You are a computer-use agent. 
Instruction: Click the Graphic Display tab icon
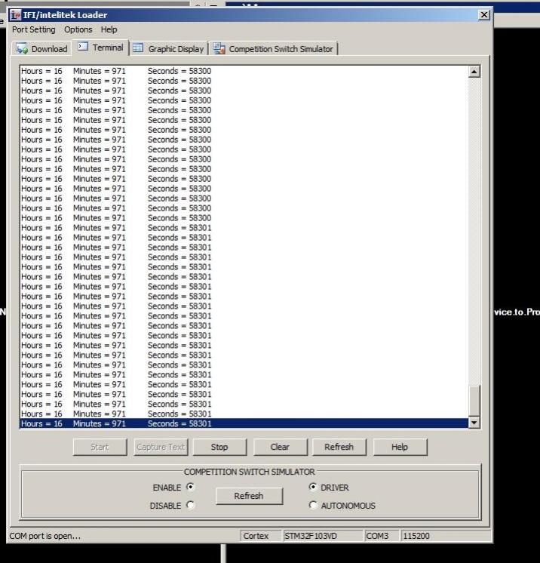tap(138, 48)
